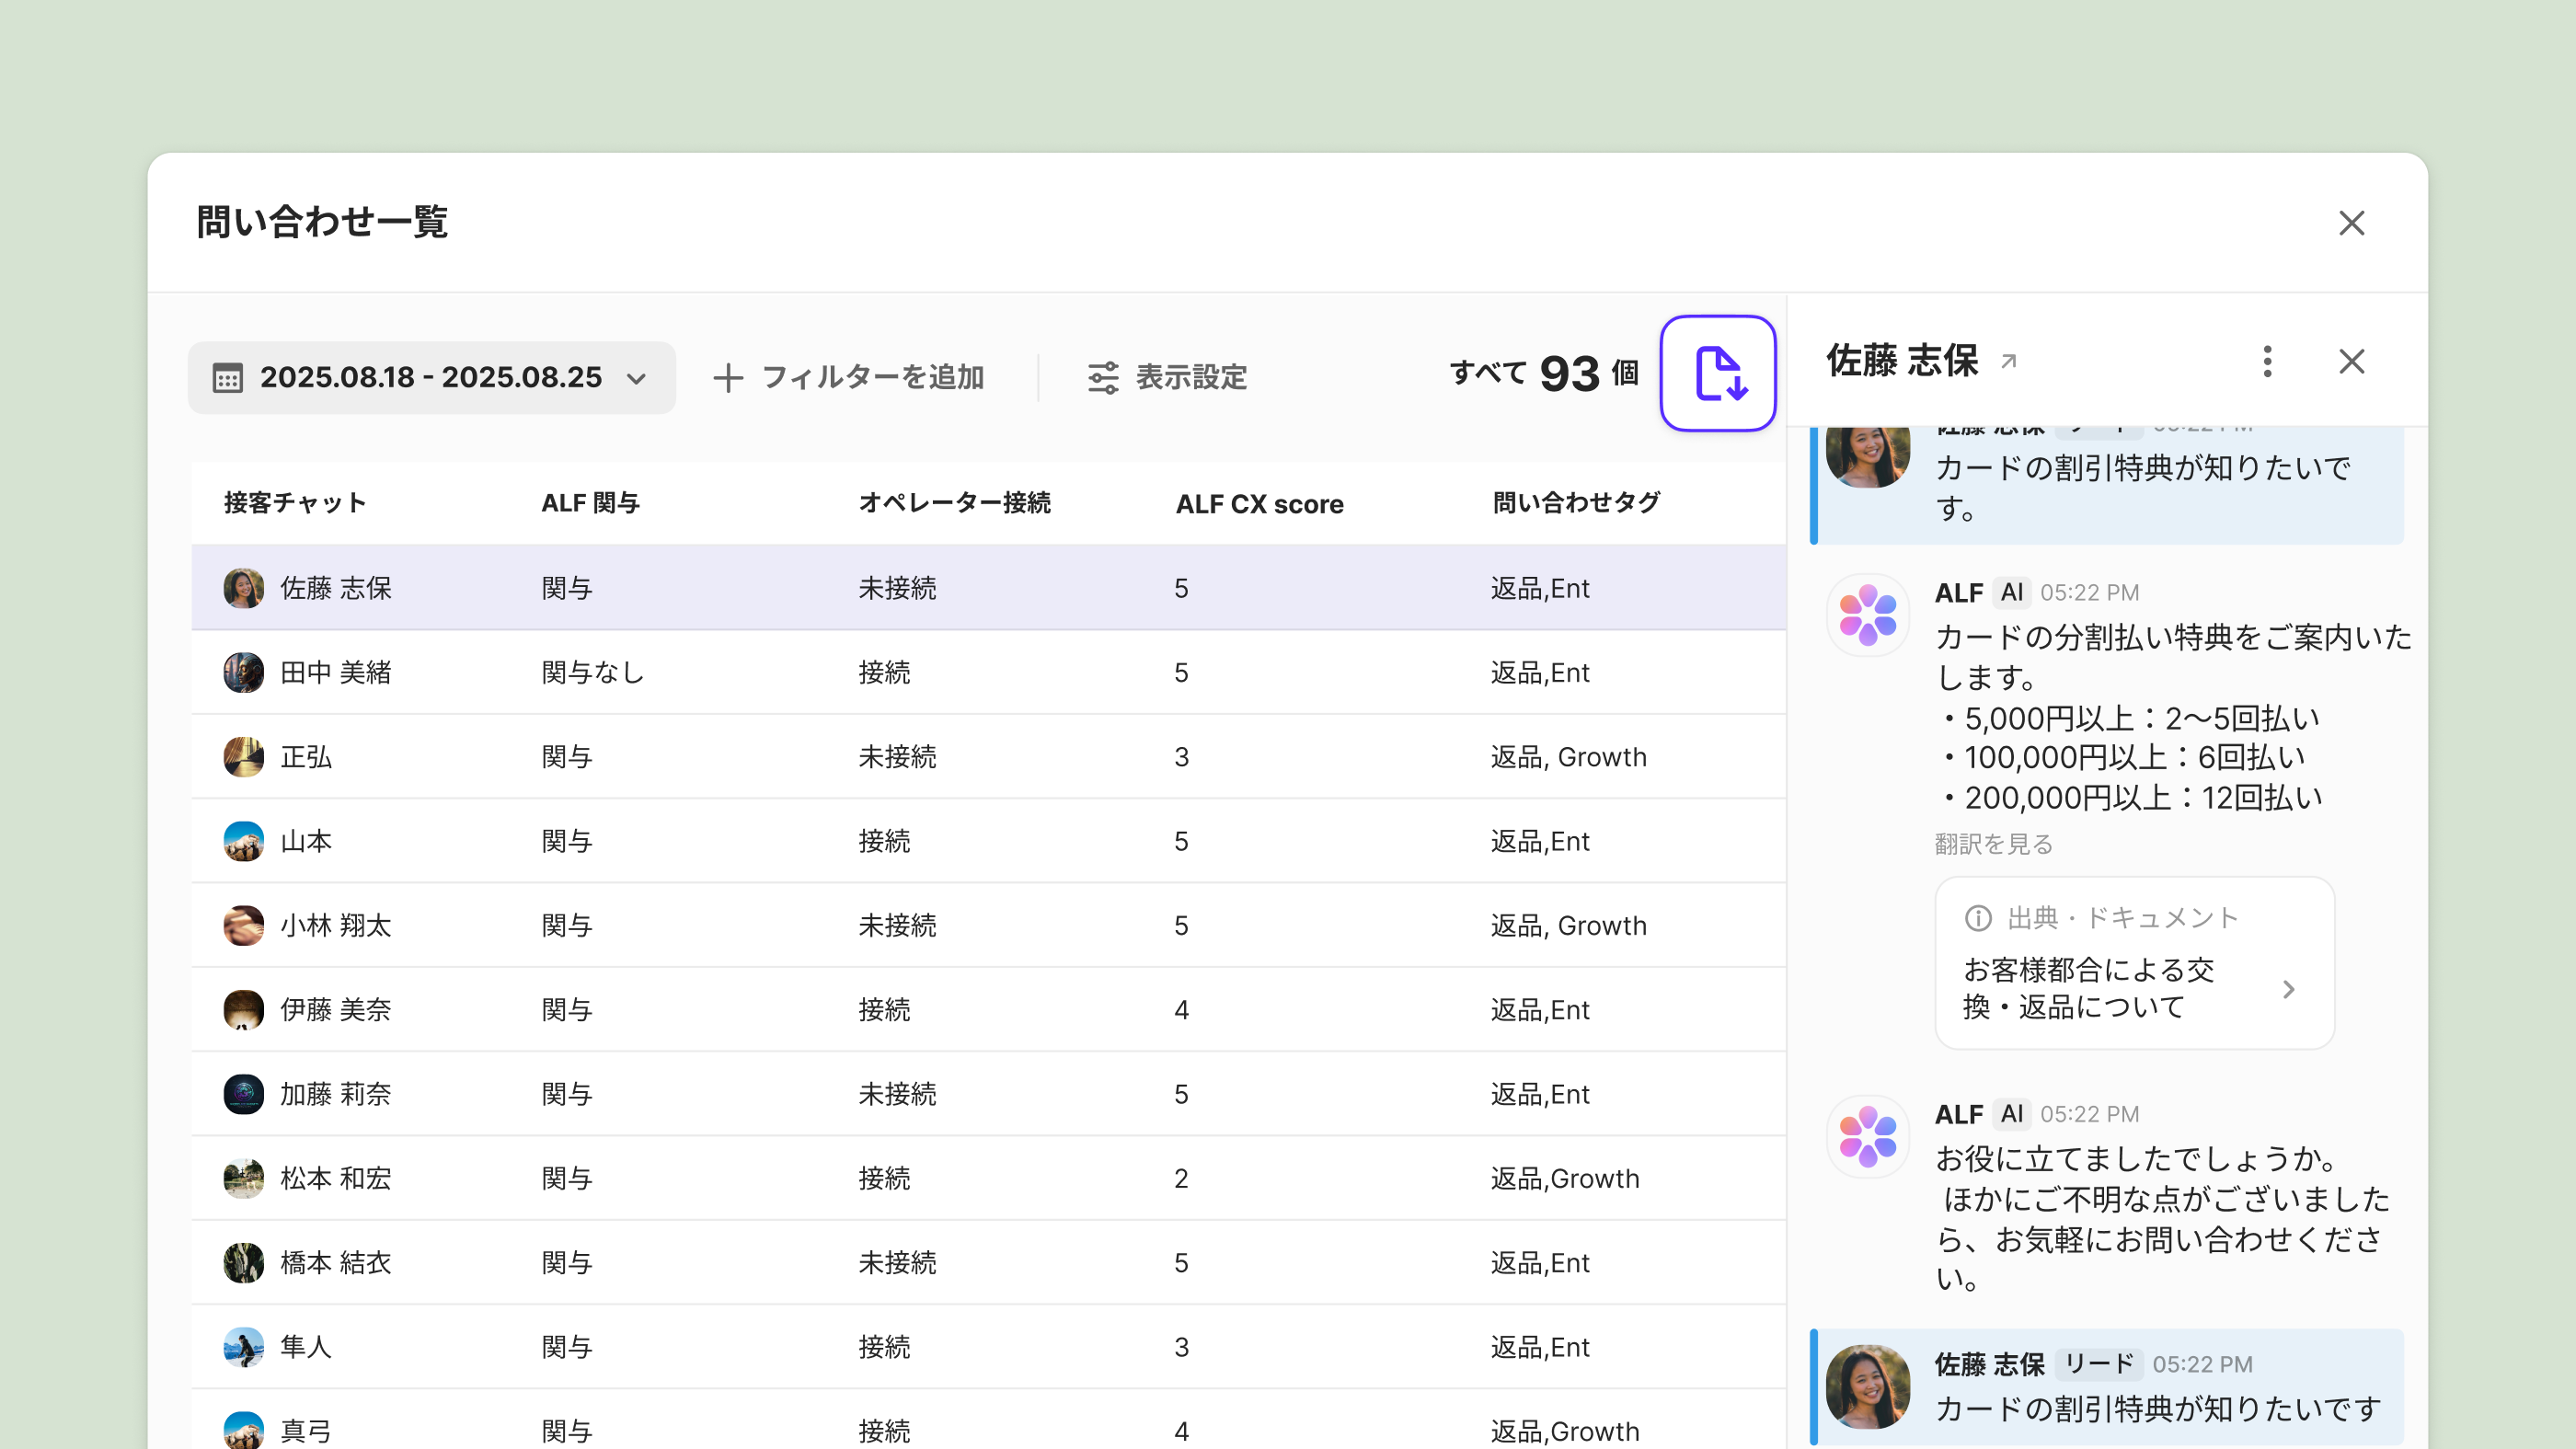This screenshot has height=1449, width=2576.
Task: Click the すべて 93 個 total count
Action: coord(1544,374)
